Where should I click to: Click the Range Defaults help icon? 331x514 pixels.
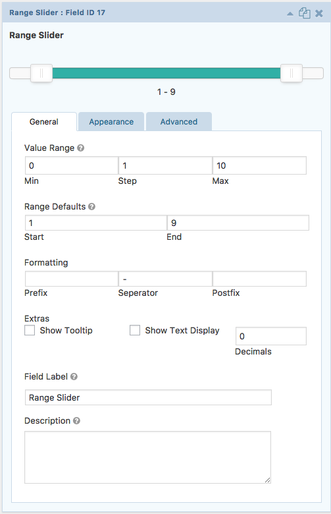pyautogui.click(x=91, y=207)
